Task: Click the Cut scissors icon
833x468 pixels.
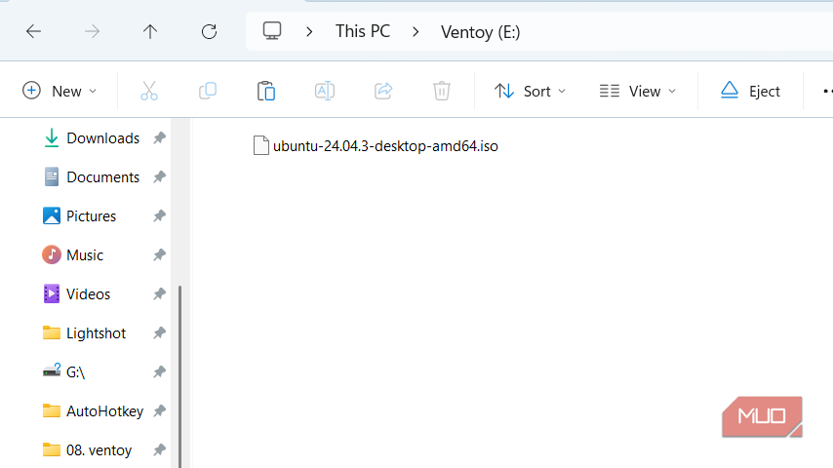Action: pyautogui.click(x=148, y=91)
